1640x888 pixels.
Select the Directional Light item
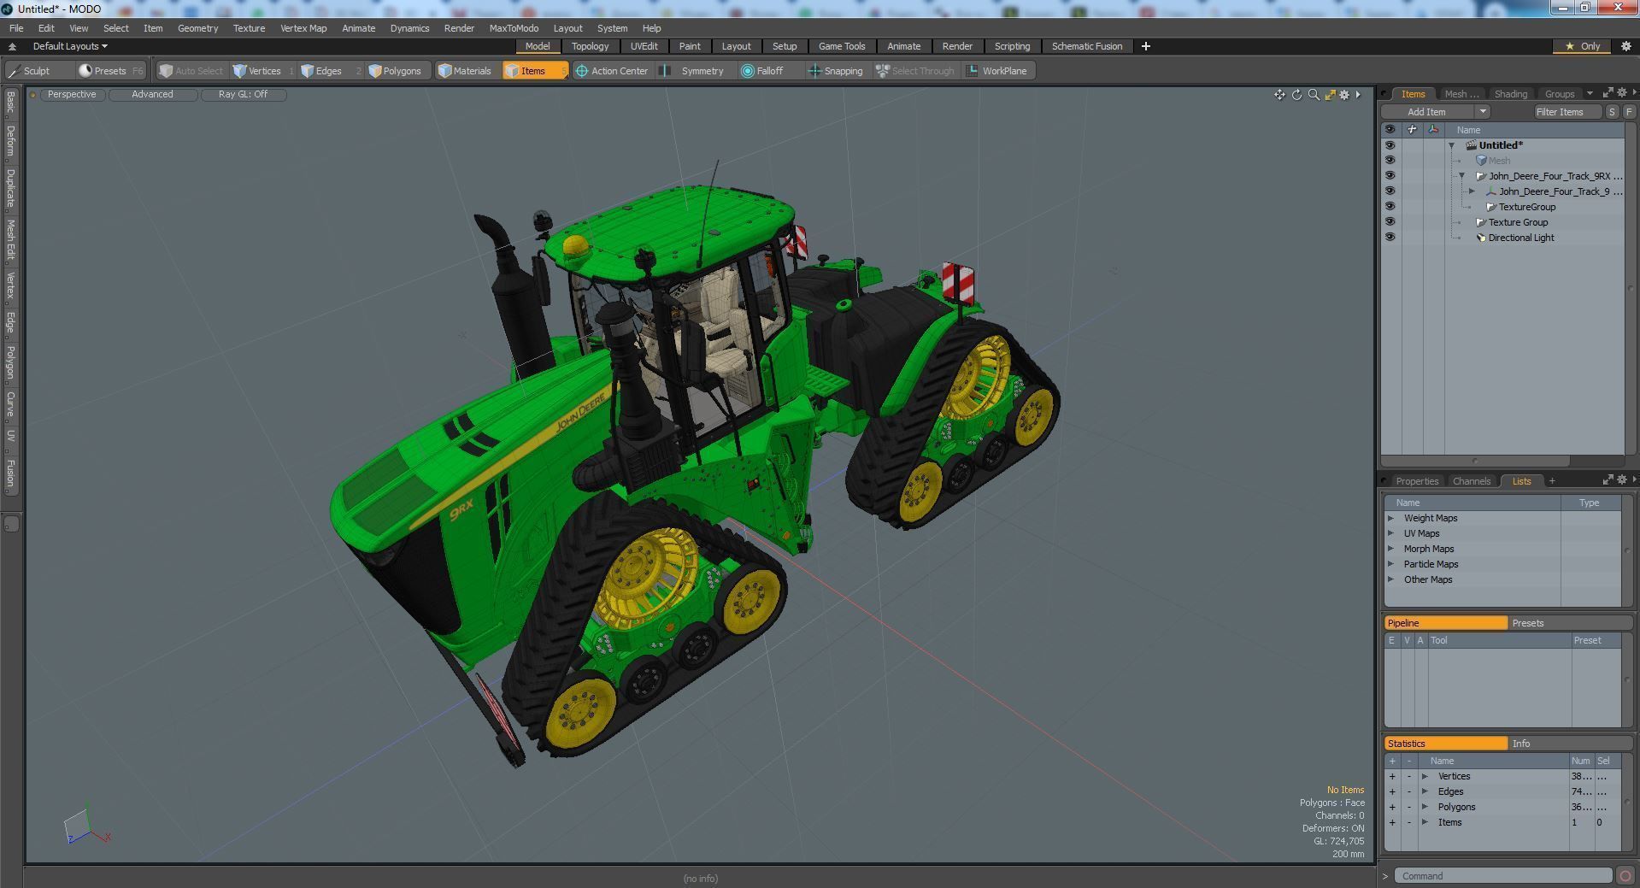pos(1520,238)
